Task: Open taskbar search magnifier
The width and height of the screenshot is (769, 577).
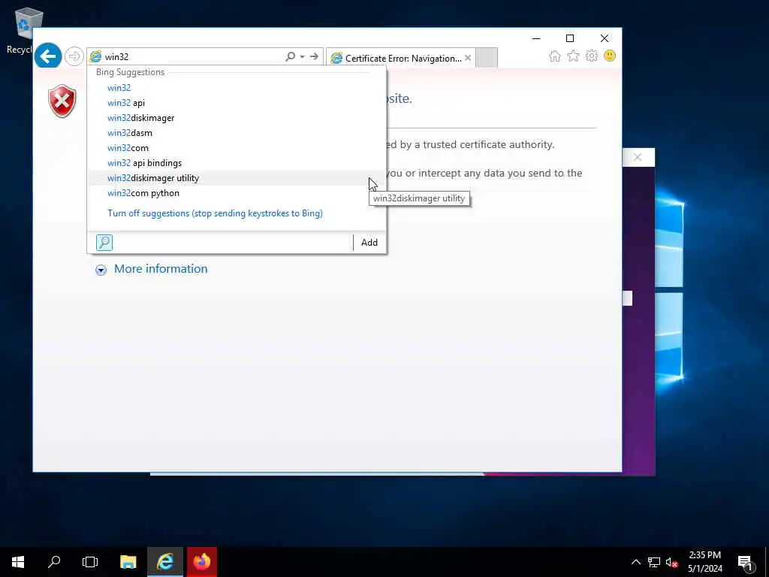Action: coord(54,562)
